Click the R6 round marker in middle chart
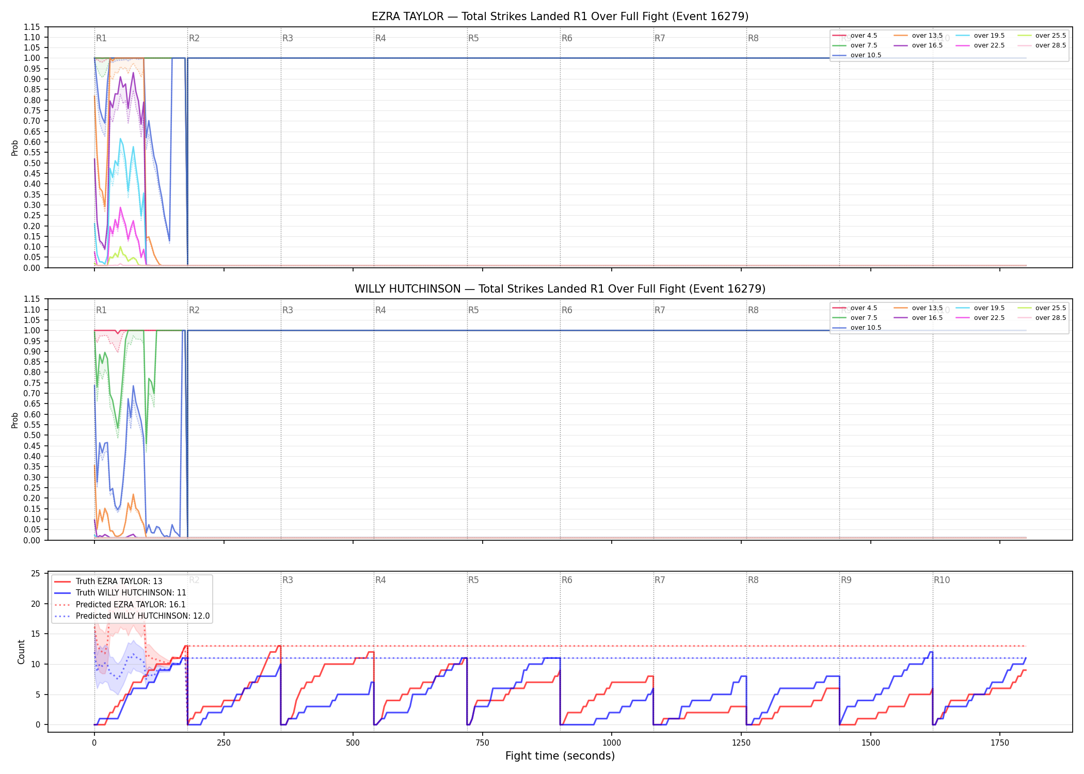 (567, 310)
